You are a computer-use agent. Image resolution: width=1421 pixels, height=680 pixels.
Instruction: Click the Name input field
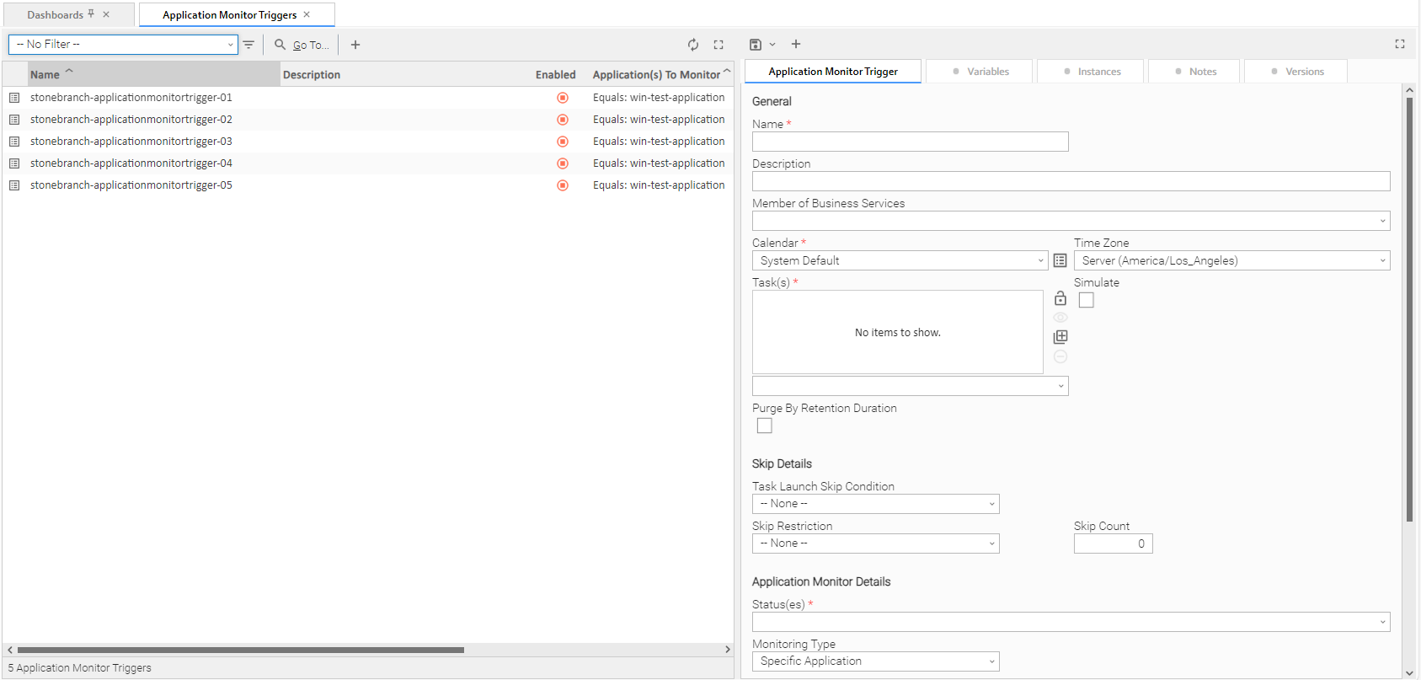click(x=910, y=142)
